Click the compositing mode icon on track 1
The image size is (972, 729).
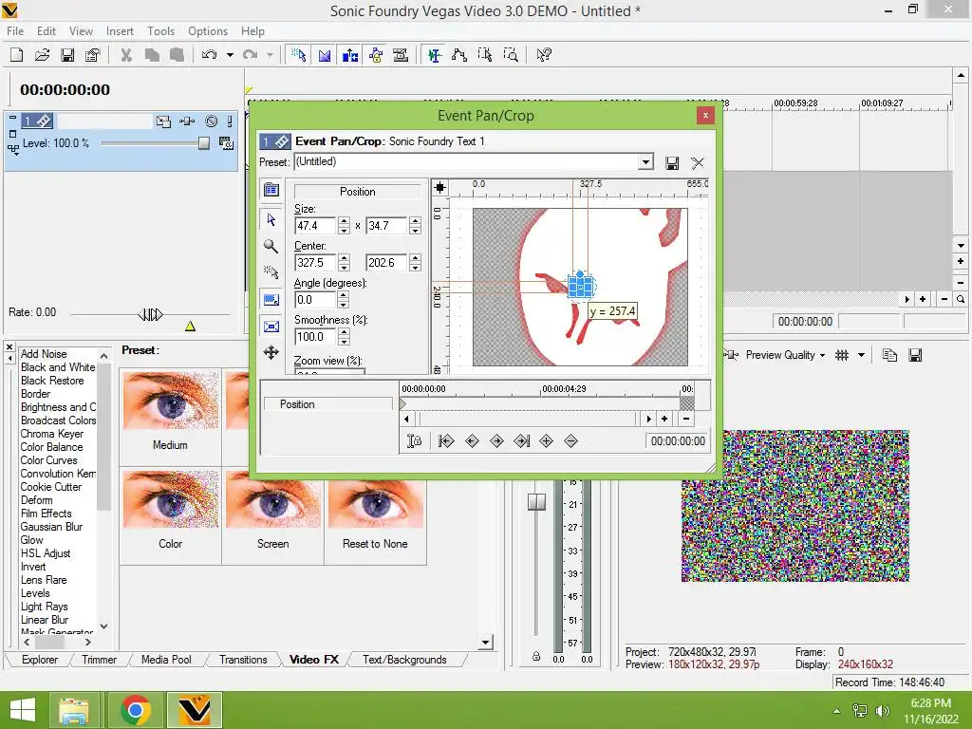pyautogui.click(x=226, y=144)
